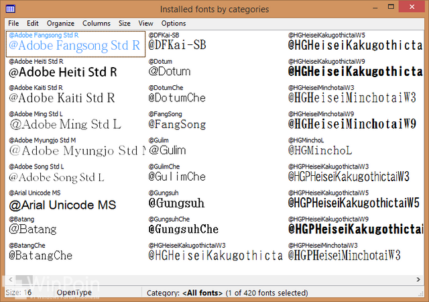Select the @HGPHeiseiKakugothictaiW3 font
The image size is (429, 302).
(x=355, y=175)
